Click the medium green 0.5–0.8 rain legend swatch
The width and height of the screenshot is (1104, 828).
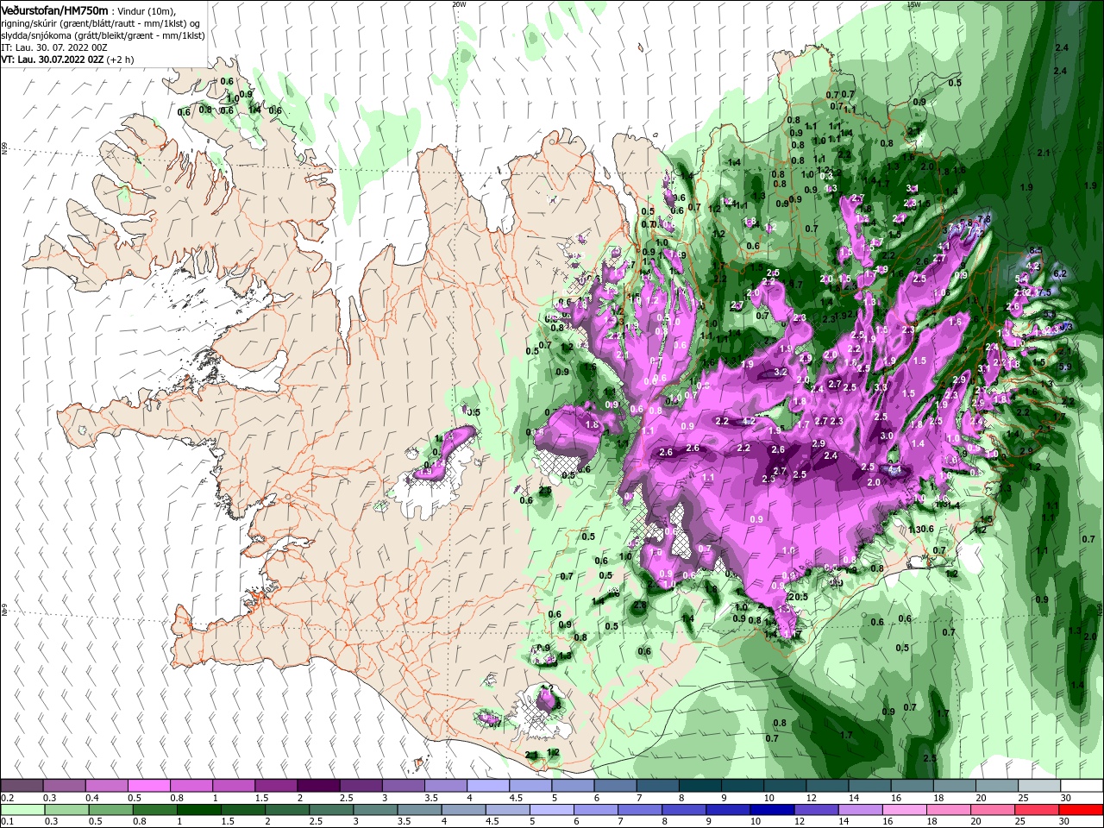pos(110,810)
